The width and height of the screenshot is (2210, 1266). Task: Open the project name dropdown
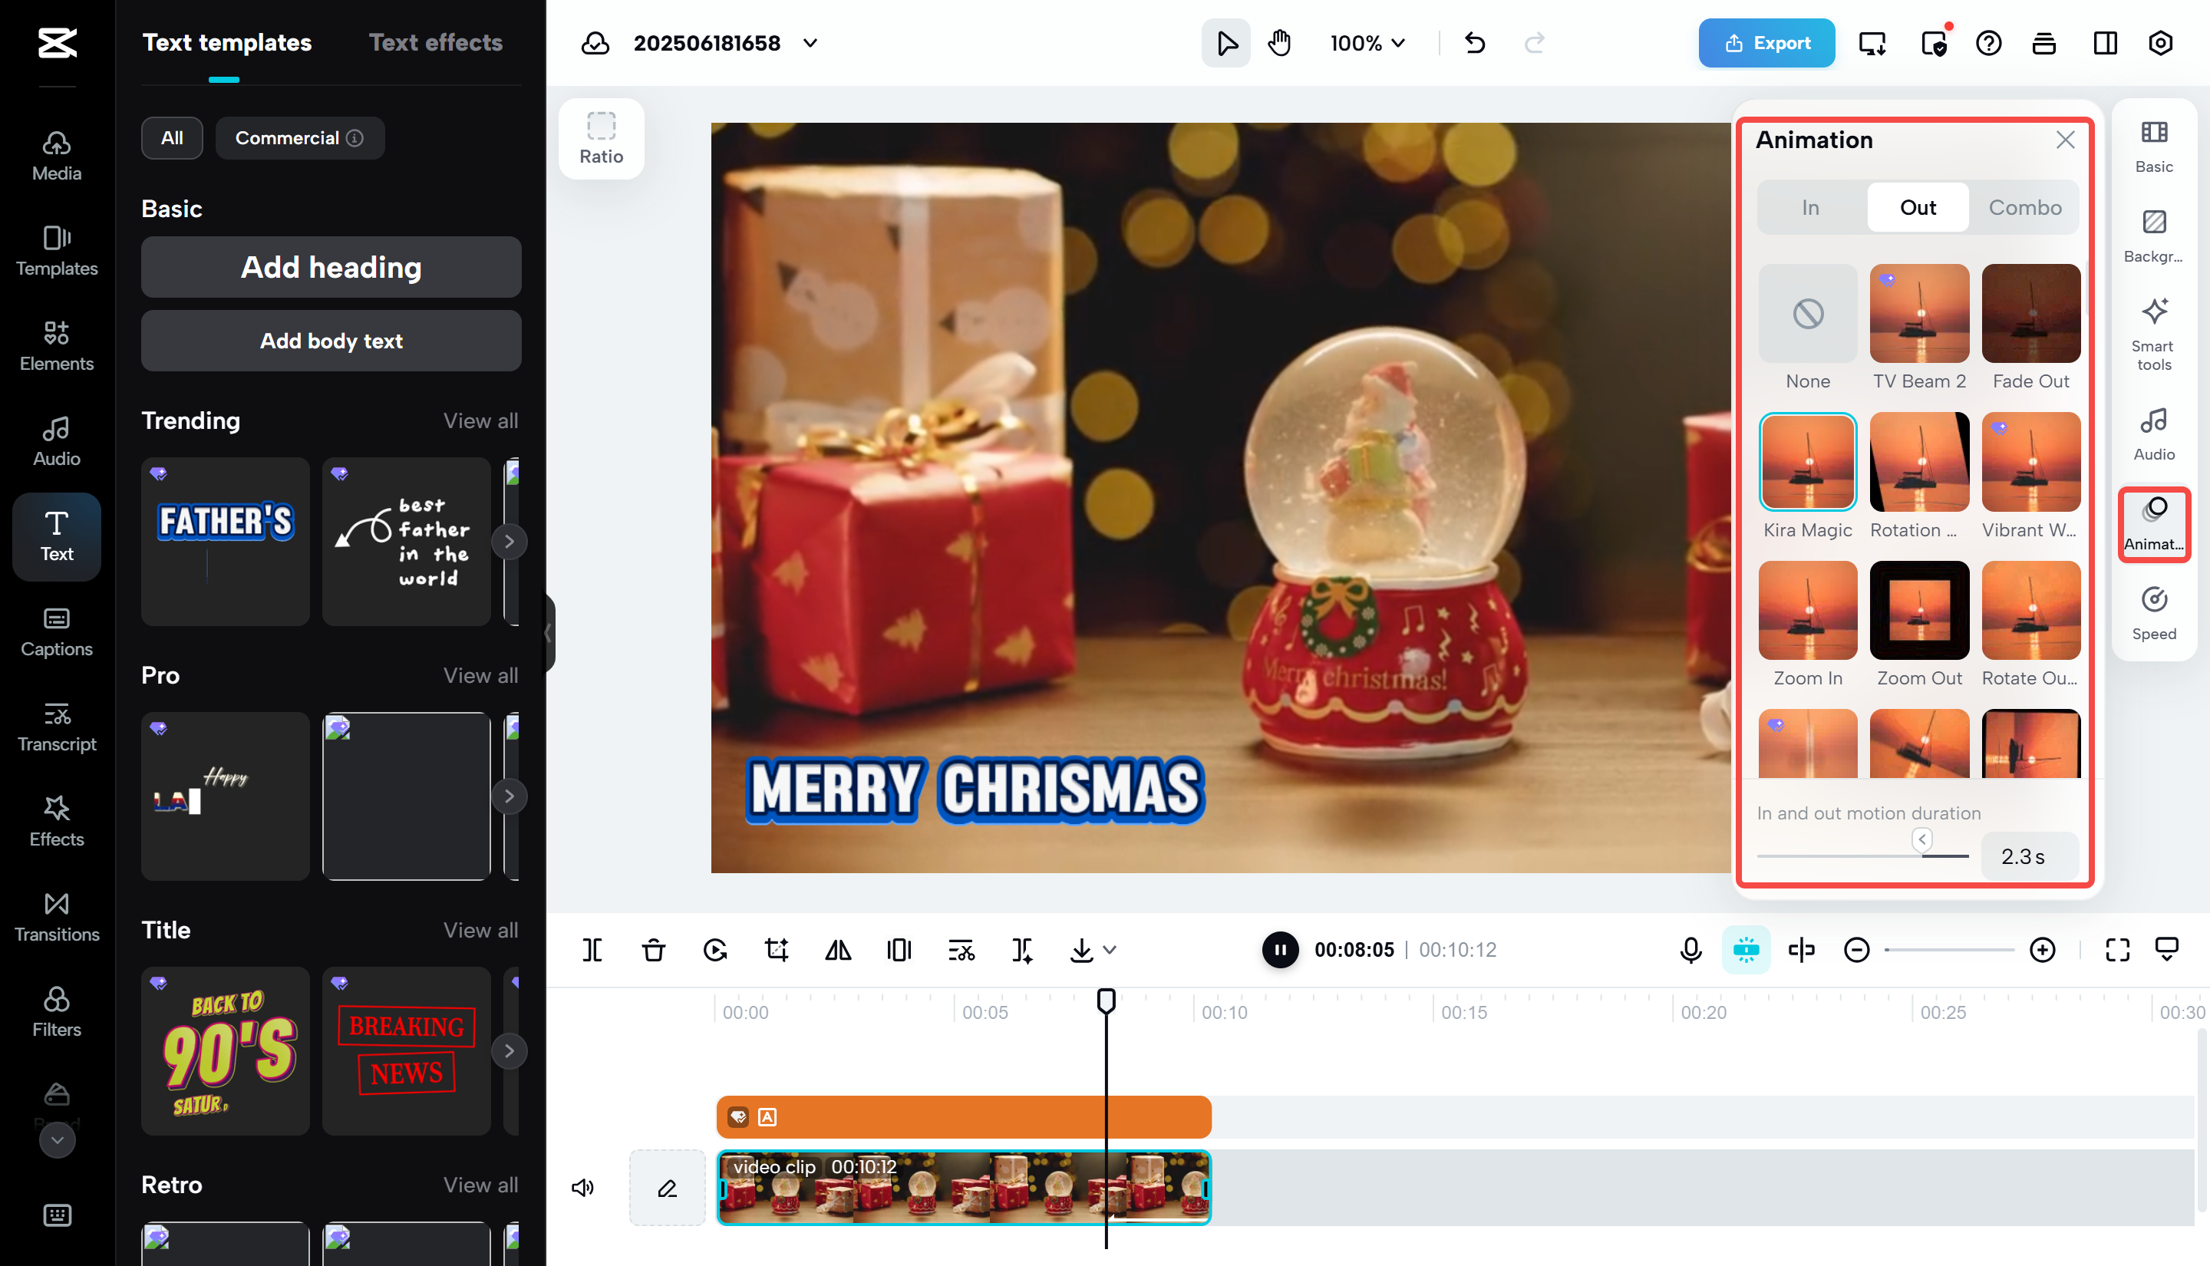click(810, 43)
